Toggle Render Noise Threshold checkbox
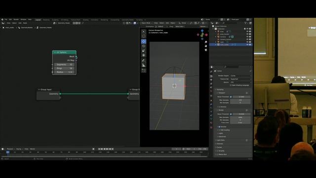The height and width of the screenshot is (178, 316). 231,114
